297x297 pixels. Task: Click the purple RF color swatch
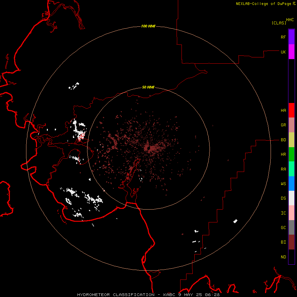point(291,37)
